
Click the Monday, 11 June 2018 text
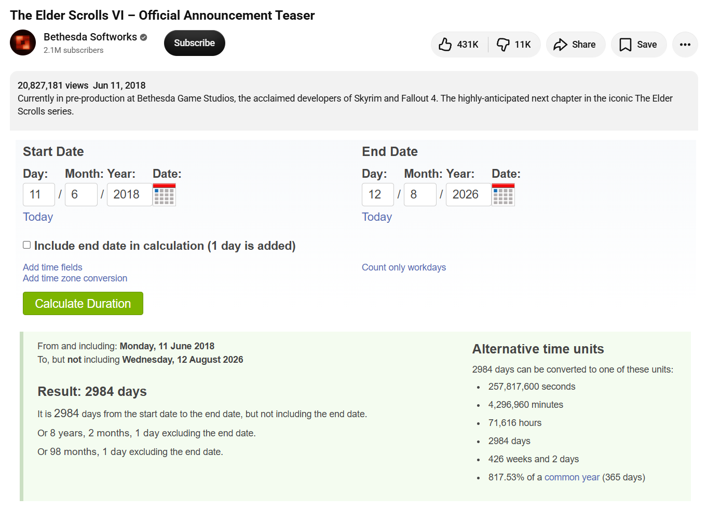click(x=167, y=346)
